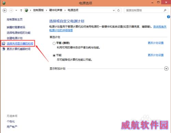
Task: Refresh the power options page
Action: pyautogui.click(x=118, y=11)
